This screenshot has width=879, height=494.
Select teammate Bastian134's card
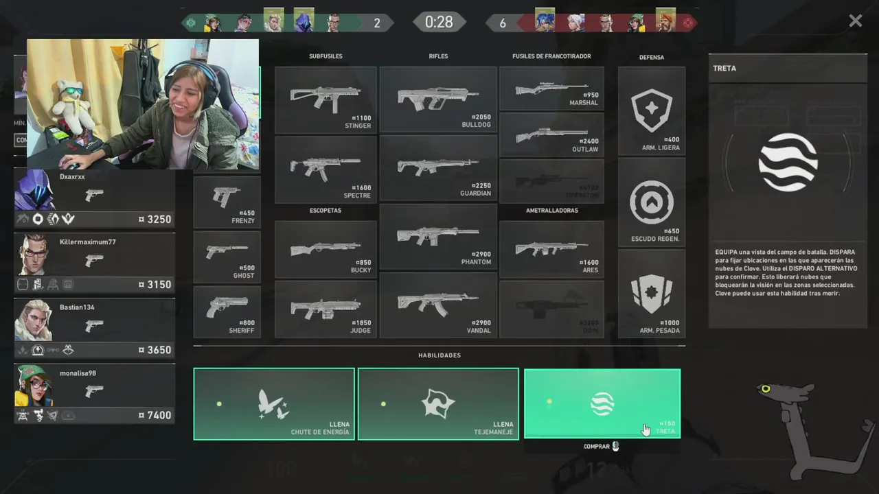95,329
